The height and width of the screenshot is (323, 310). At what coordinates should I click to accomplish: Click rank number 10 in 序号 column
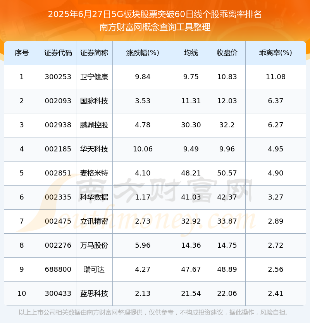click(x=22, y=293)
